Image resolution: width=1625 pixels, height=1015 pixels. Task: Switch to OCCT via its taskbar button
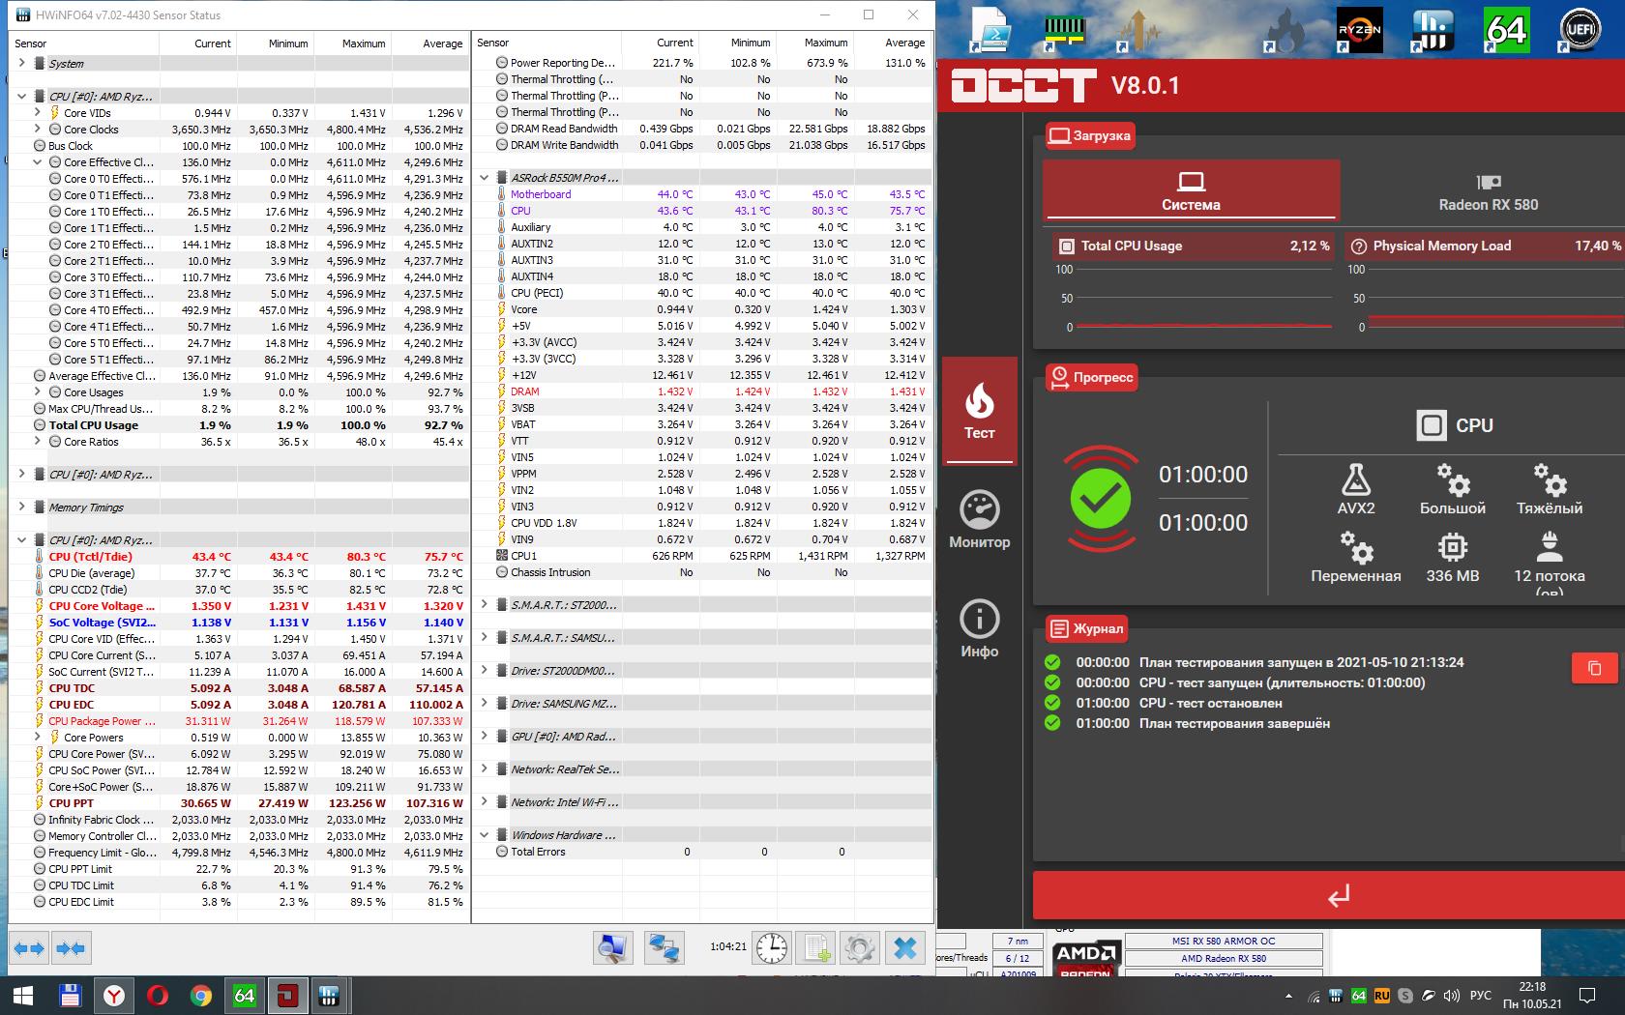(287, 995)
